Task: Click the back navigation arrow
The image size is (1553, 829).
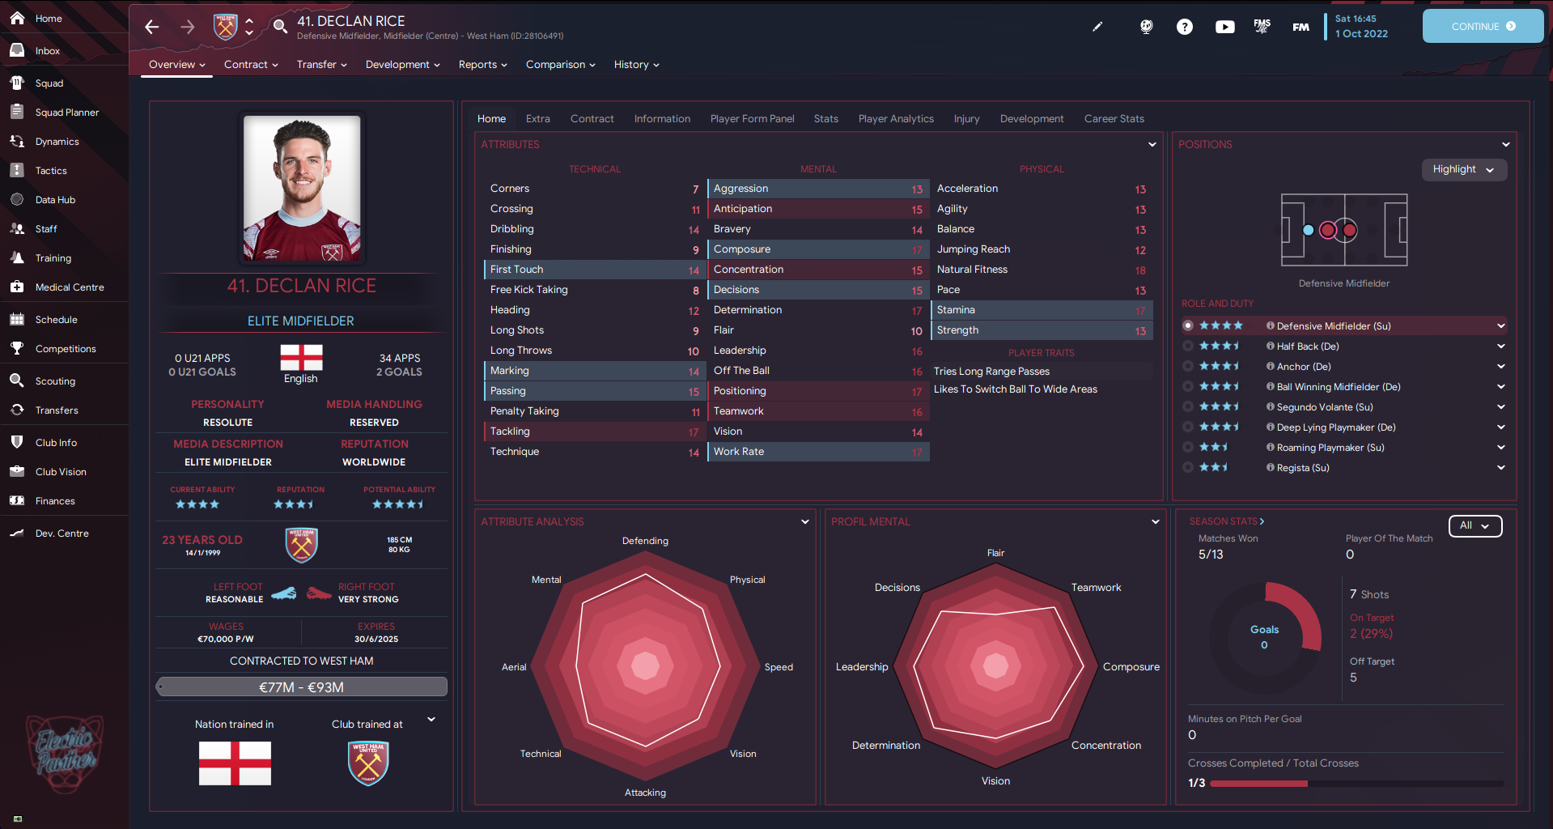Action: [x=151, y=27]
